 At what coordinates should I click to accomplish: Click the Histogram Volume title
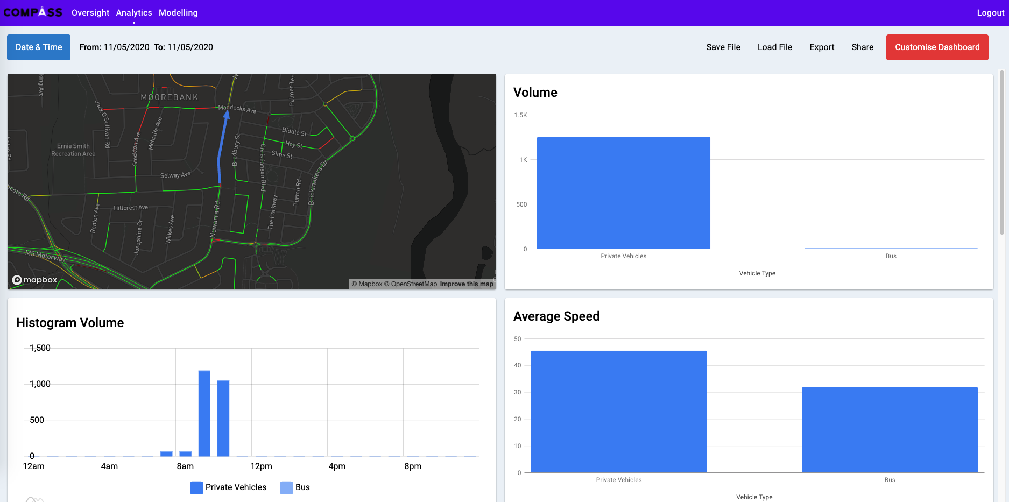[70, 323]
